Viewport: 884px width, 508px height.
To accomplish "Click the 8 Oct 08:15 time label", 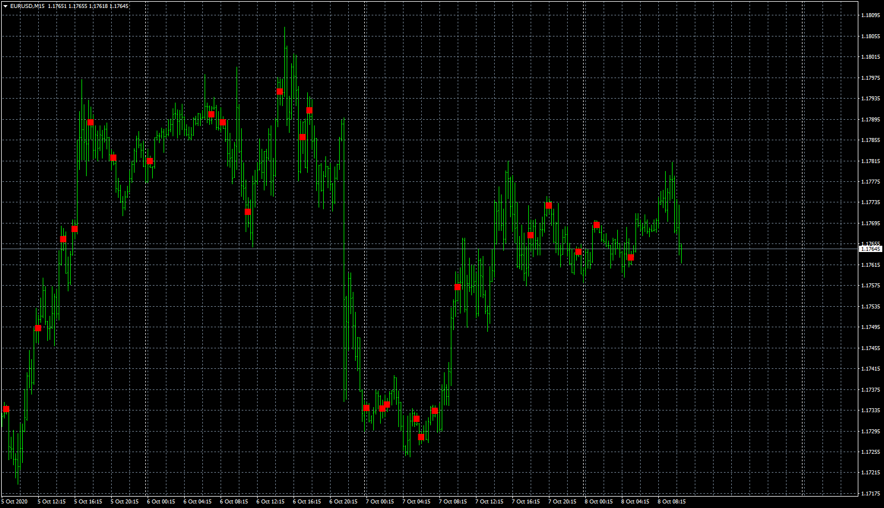I will [x=672, y=502].
